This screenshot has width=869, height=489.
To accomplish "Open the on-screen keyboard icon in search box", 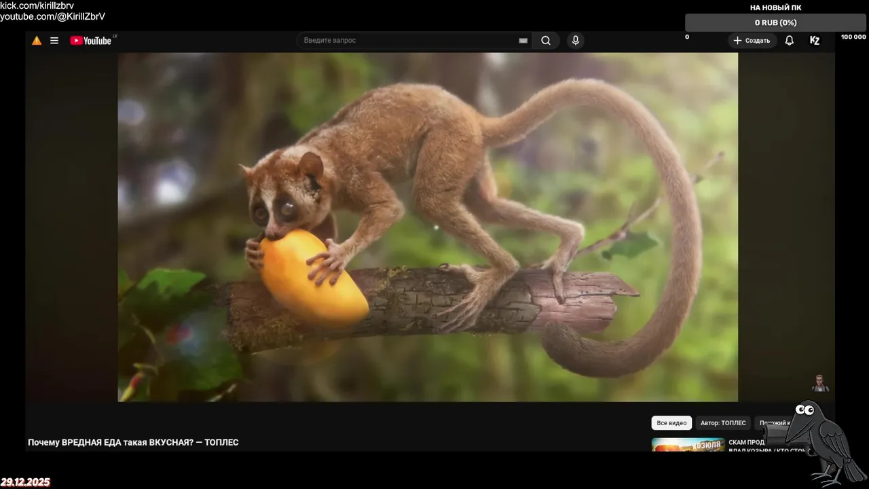I will (523, 41).
